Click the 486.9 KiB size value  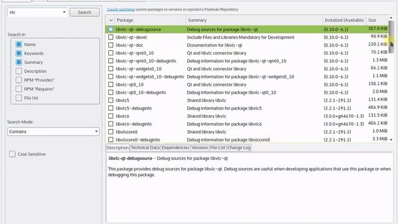(377, 107)
